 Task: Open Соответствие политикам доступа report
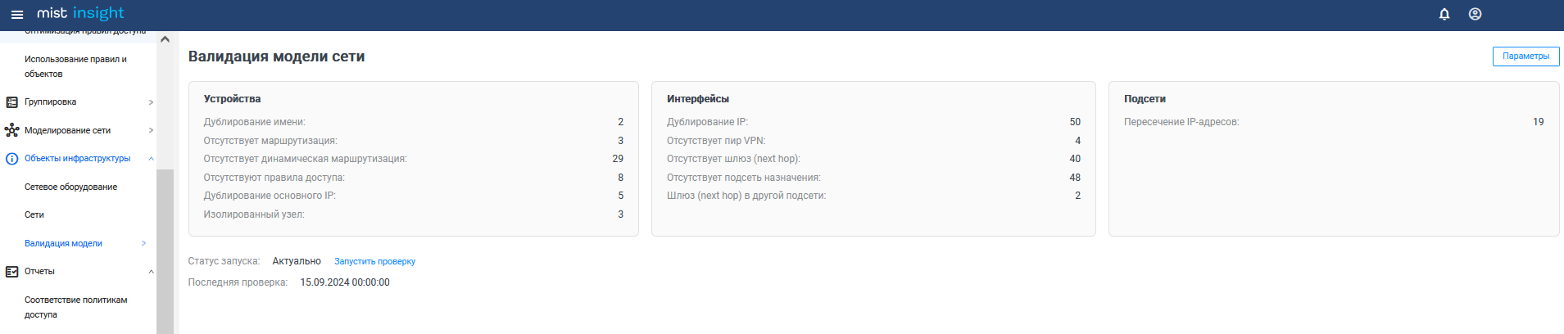click(75, 307)
